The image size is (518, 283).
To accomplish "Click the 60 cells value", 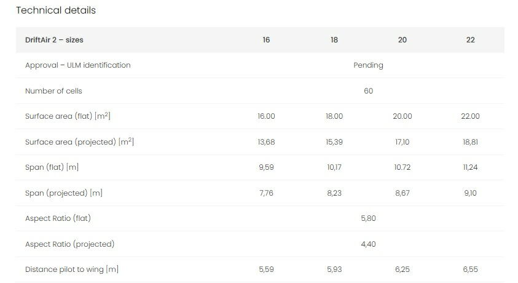I will pyautogui.click(x=368, y=91).
